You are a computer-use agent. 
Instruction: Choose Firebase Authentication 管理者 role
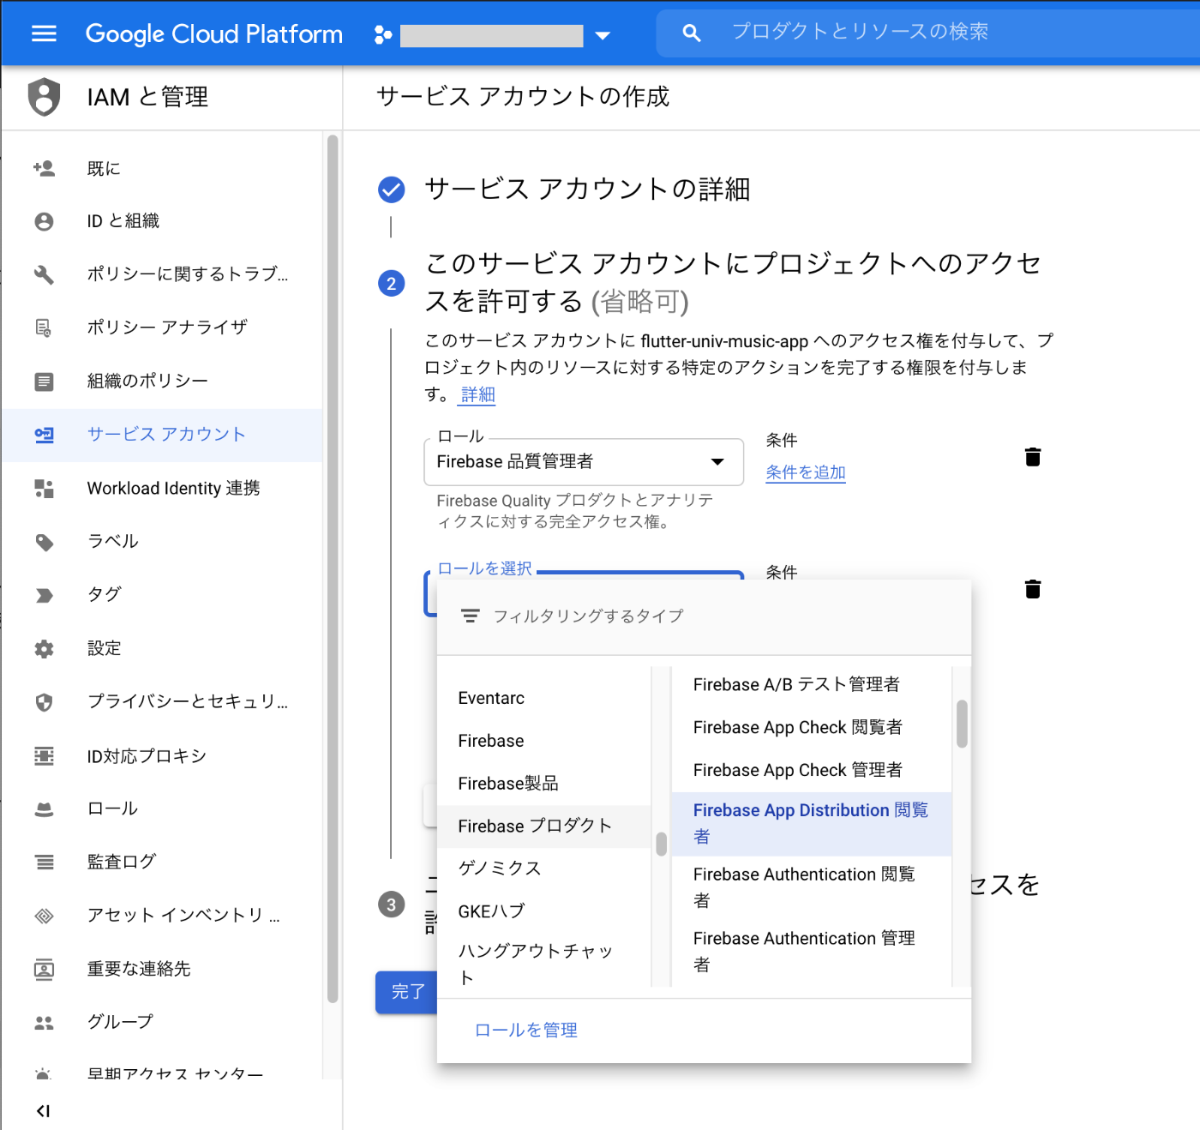(811, 952)
